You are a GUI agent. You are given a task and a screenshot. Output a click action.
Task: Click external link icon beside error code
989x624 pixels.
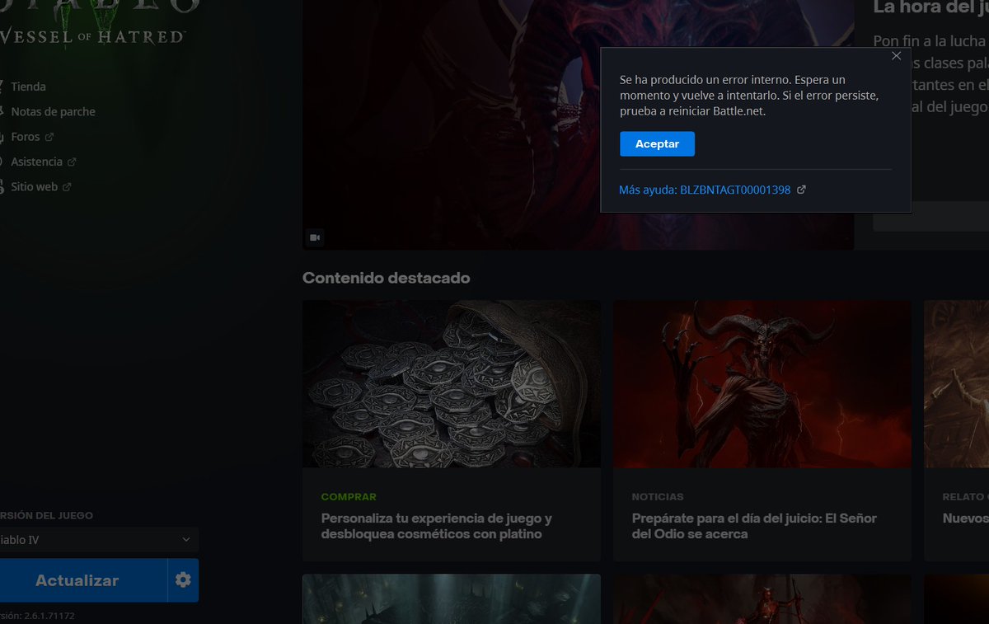(x=801, y=190)
